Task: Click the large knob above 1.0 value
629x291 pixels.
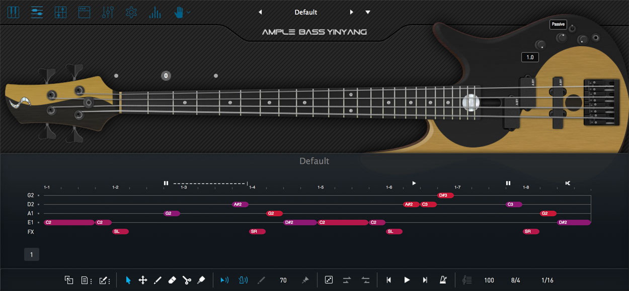Action: click(x=540, y=45)
